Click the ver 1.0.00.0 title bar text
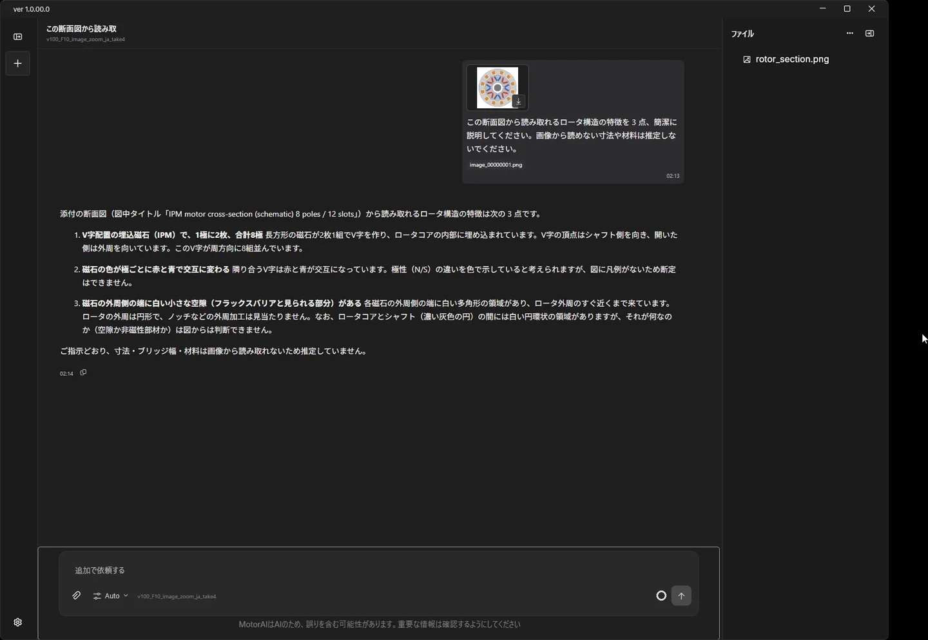928x640 pixels. click(32, 9)
